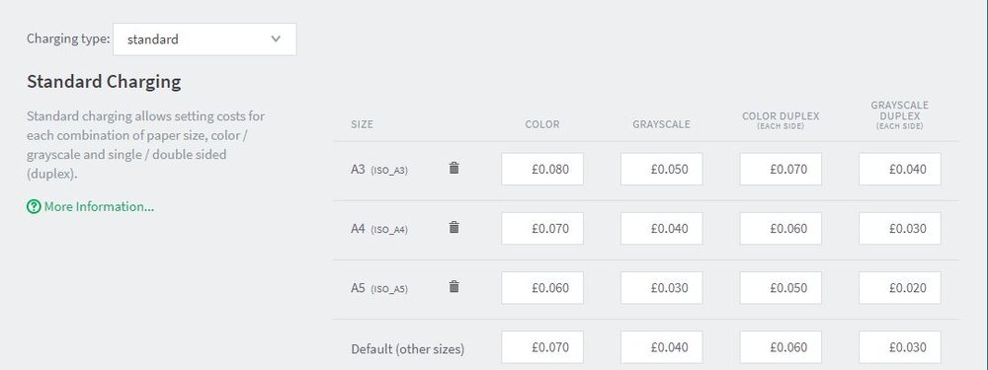Edit the A4 Grayscale Duplex cost field

point(900,229)
